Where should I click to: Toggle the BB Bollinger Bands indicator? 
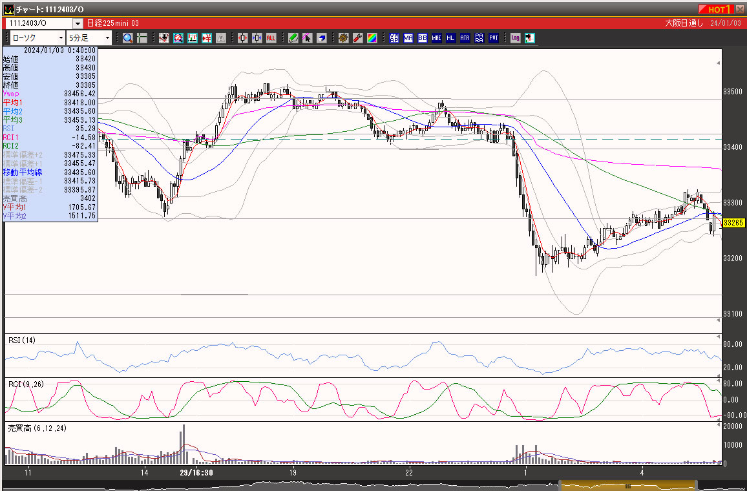[x=423, y=38]
